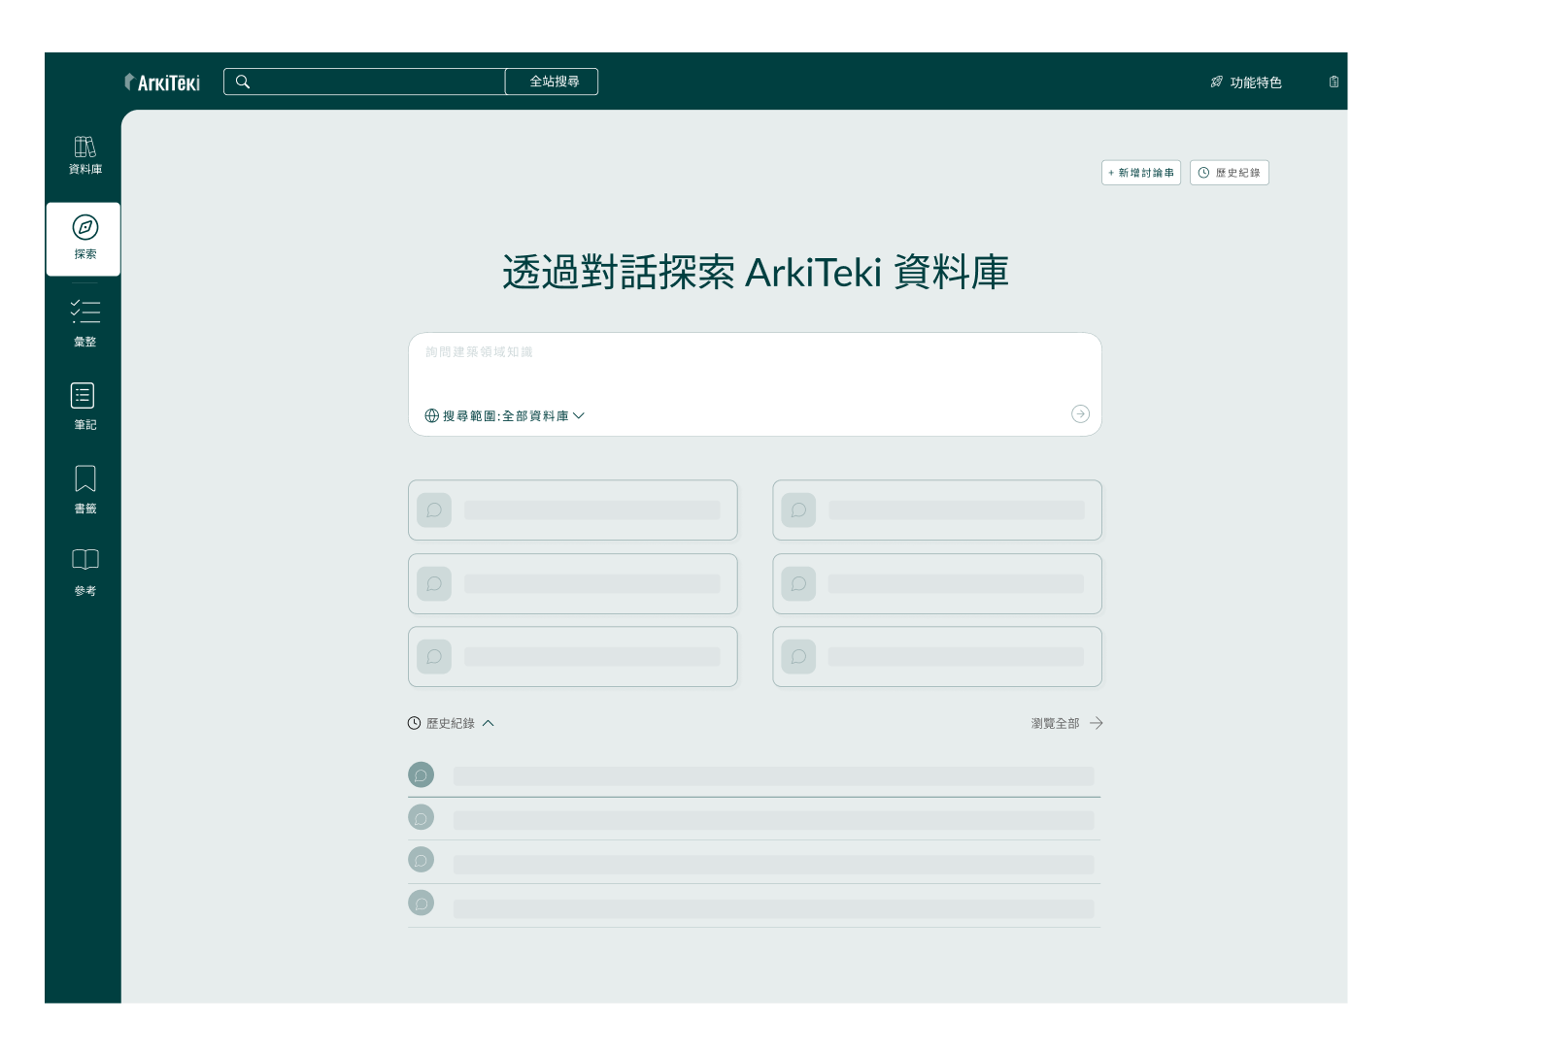Open the 書籤 bookmark sidebar item

85,489
